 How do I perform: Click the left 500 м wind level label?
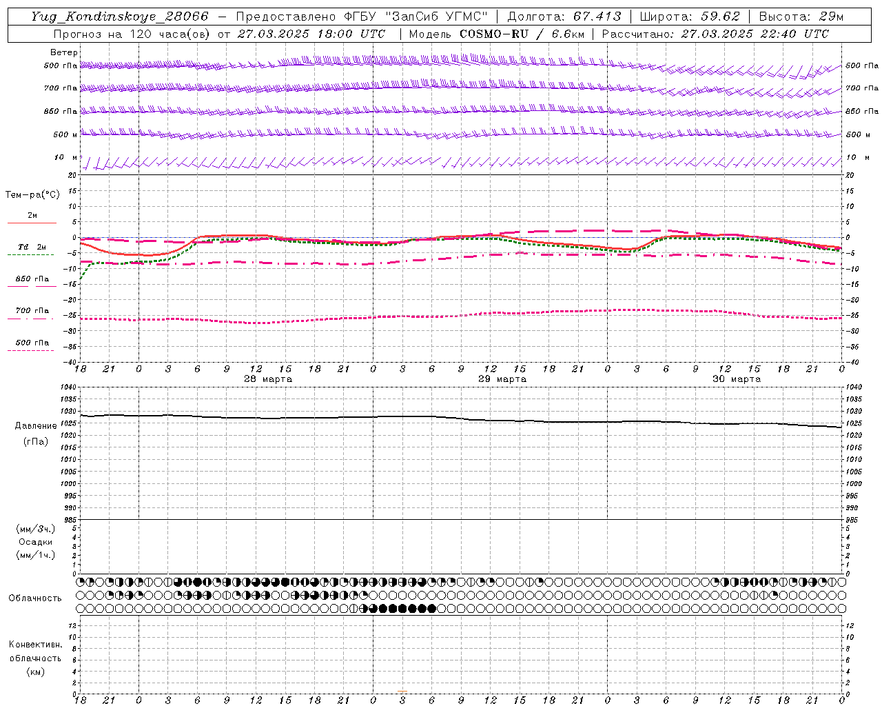click(x=65, y=134)
